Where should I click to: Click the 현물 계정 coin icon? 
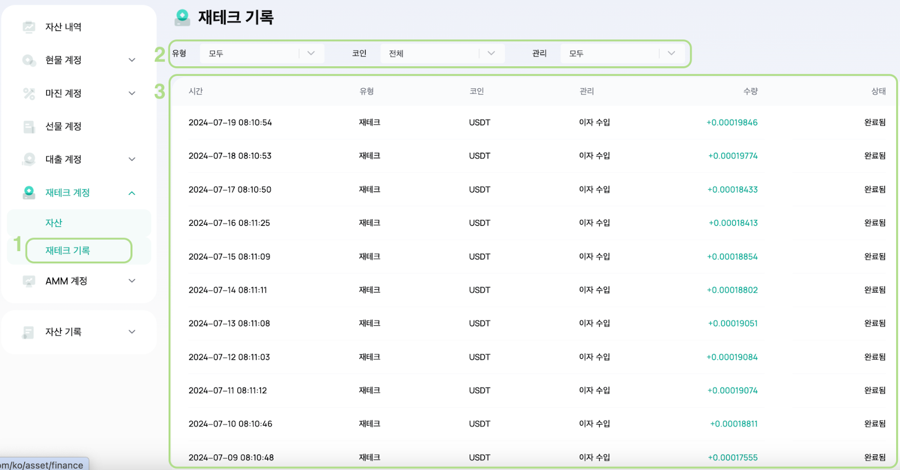click(x=29, y=60)
